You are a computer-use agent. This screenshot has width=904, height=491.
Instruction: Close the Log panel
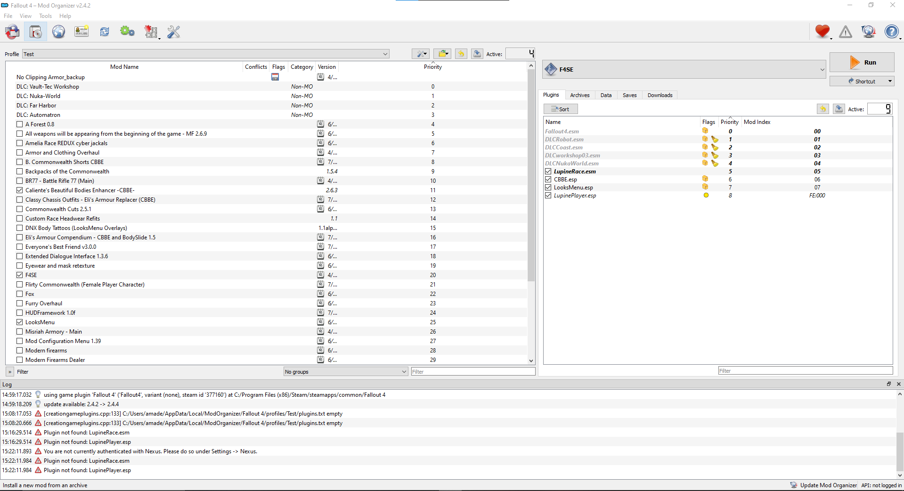[898, 384]
